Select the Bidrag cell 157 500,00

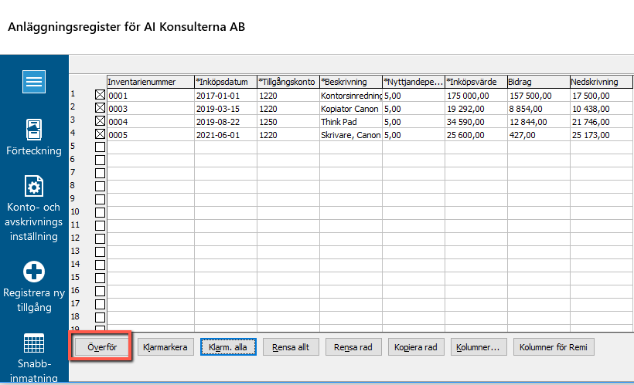[x=539, y=96]
